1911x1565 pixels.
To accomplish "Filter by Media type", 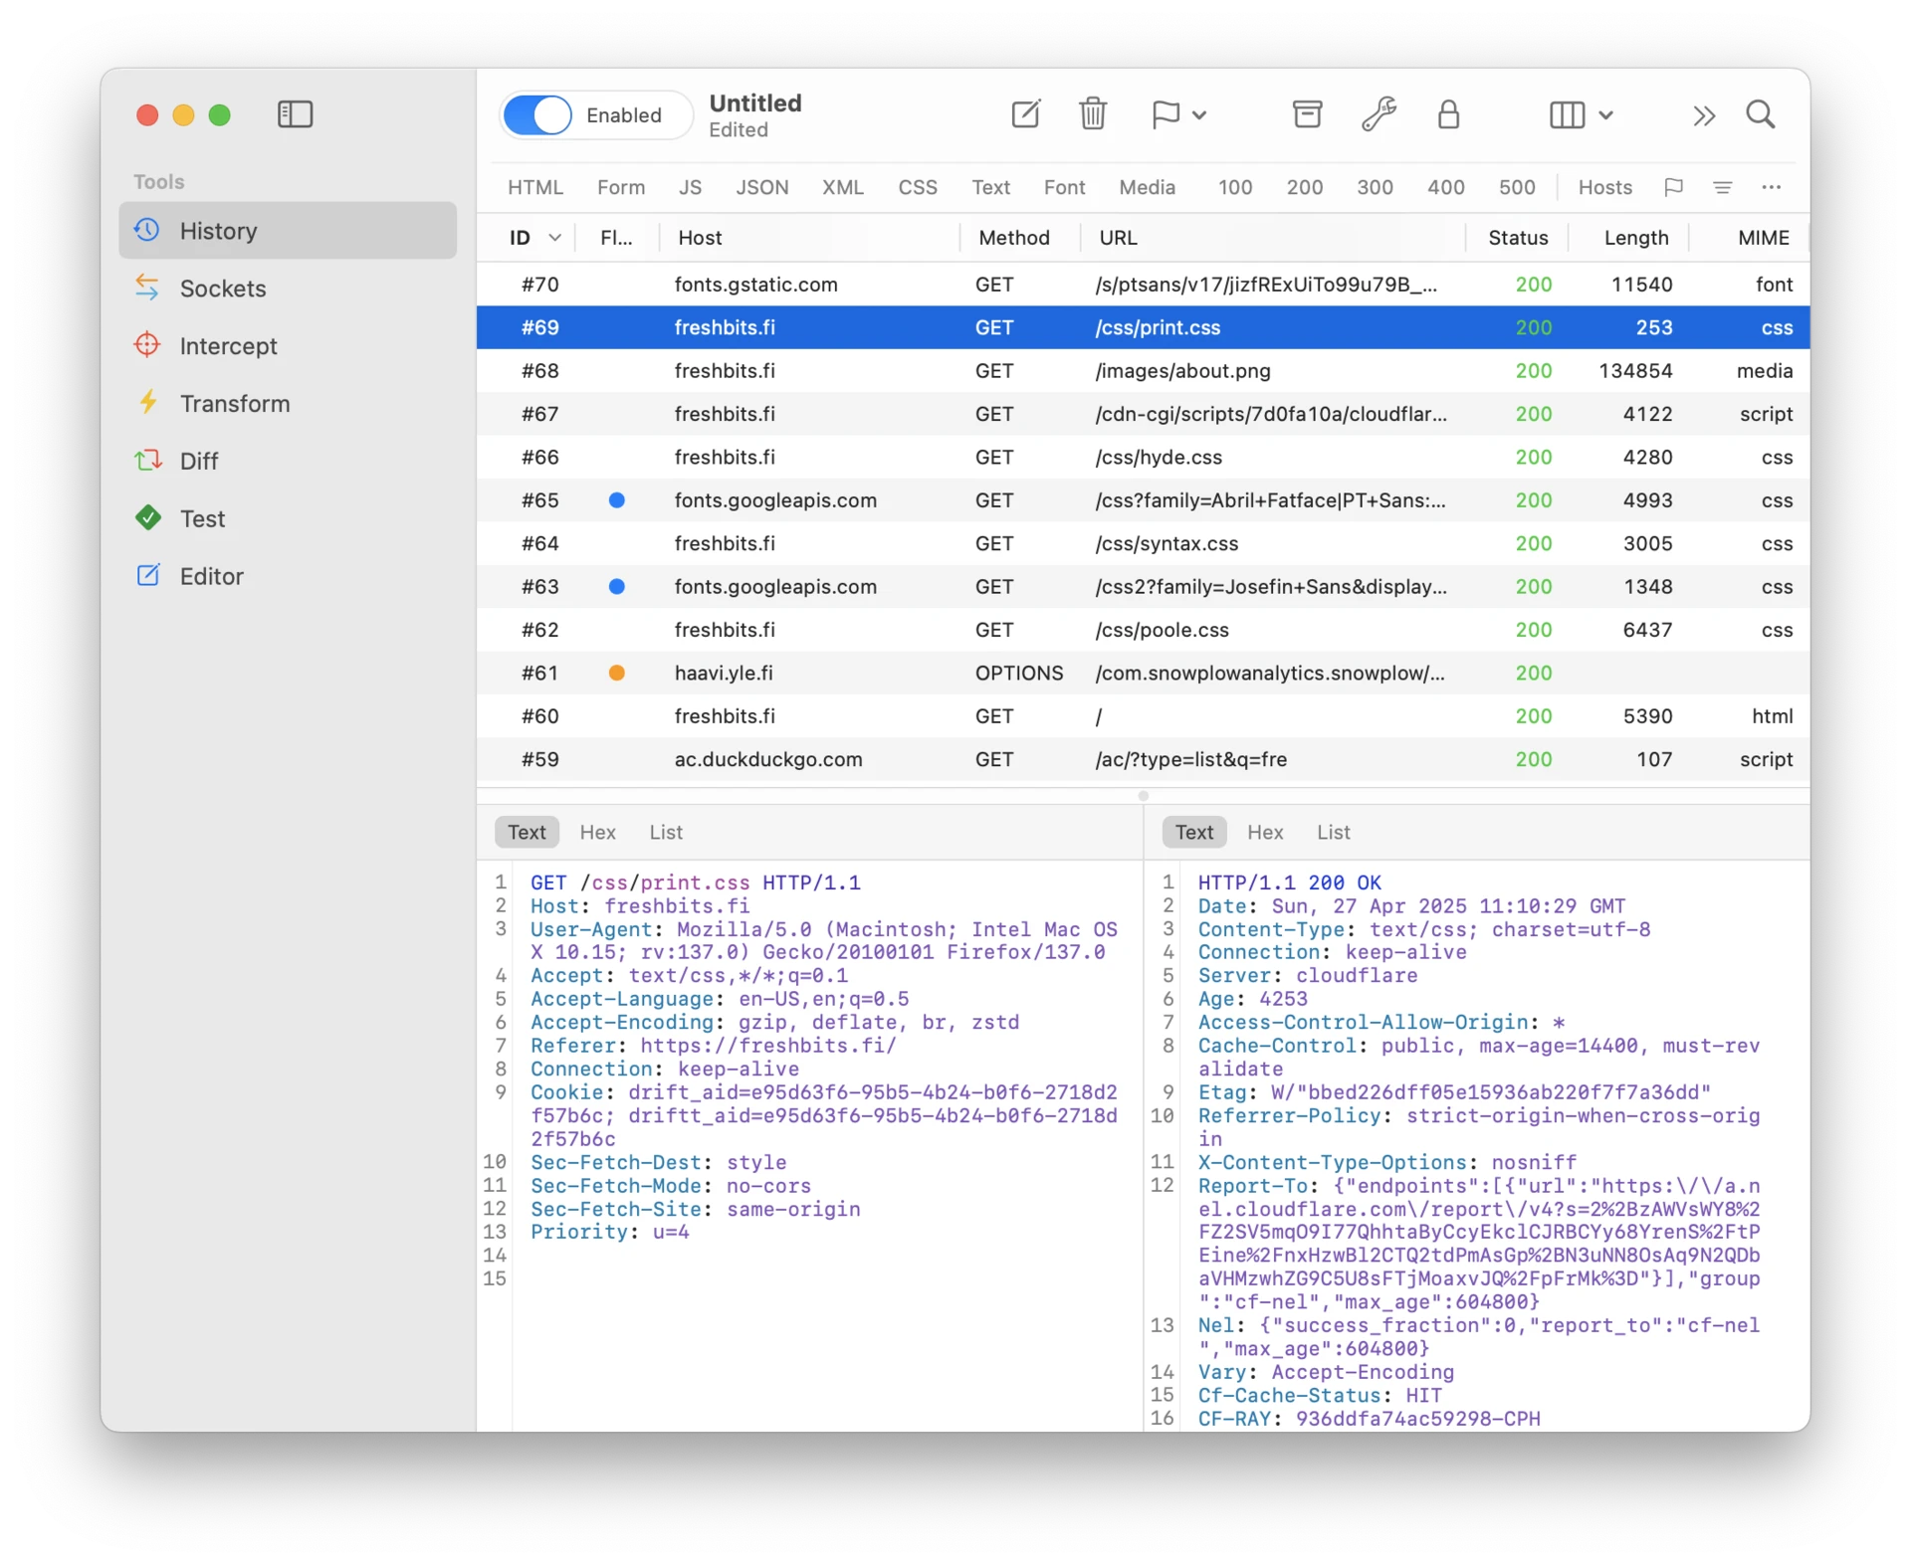I will pyautogui.click(x=1147, y=187).
